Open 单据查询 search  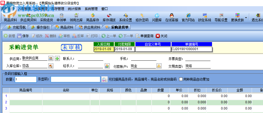click(x=144, y=36)
